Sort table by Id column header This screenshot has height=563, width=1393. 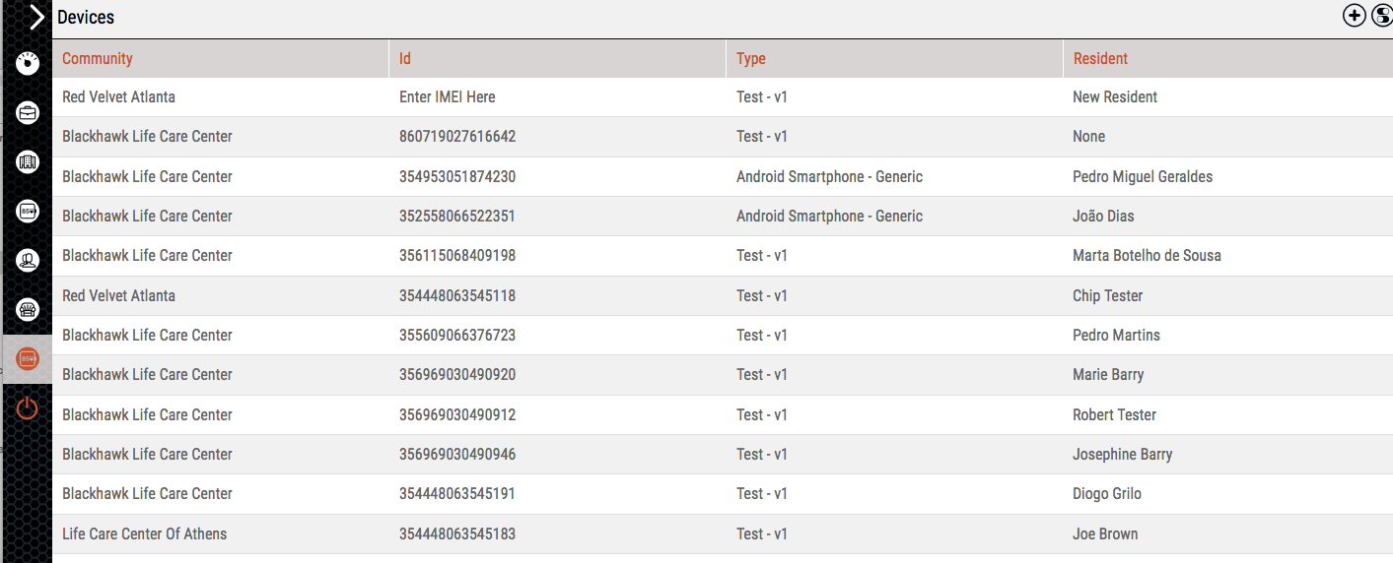coord(405,59)
